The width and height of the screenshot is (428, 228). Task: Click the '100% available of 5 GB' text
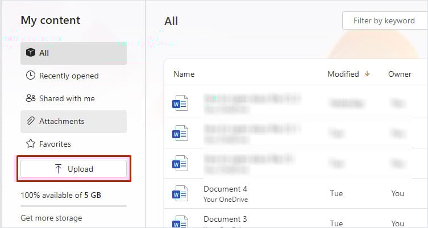(x=61, y=195)
